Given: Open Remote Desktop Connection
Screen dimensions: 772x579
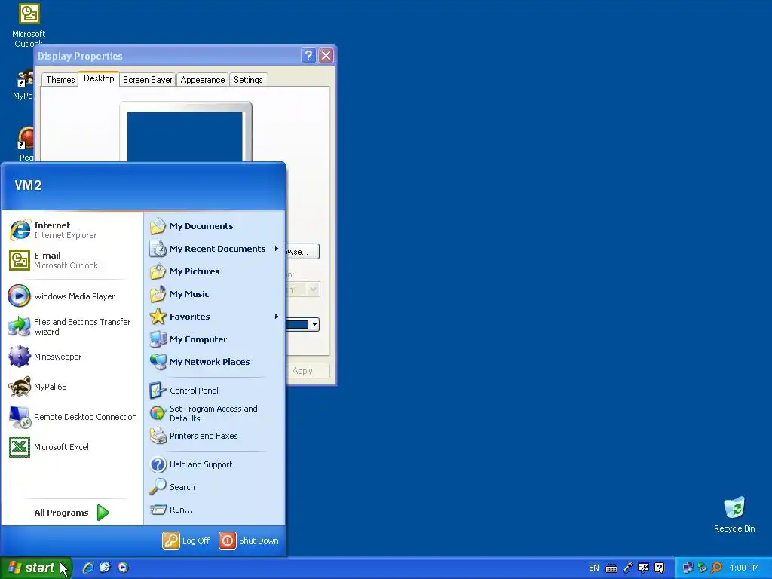Looking at the screenshot, I should [x=72, y=416].
